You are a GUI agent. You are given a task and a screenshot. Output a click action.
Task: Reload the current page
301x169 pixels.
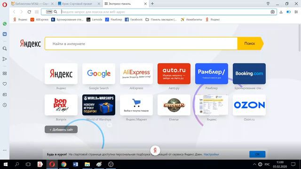point(29,12)
